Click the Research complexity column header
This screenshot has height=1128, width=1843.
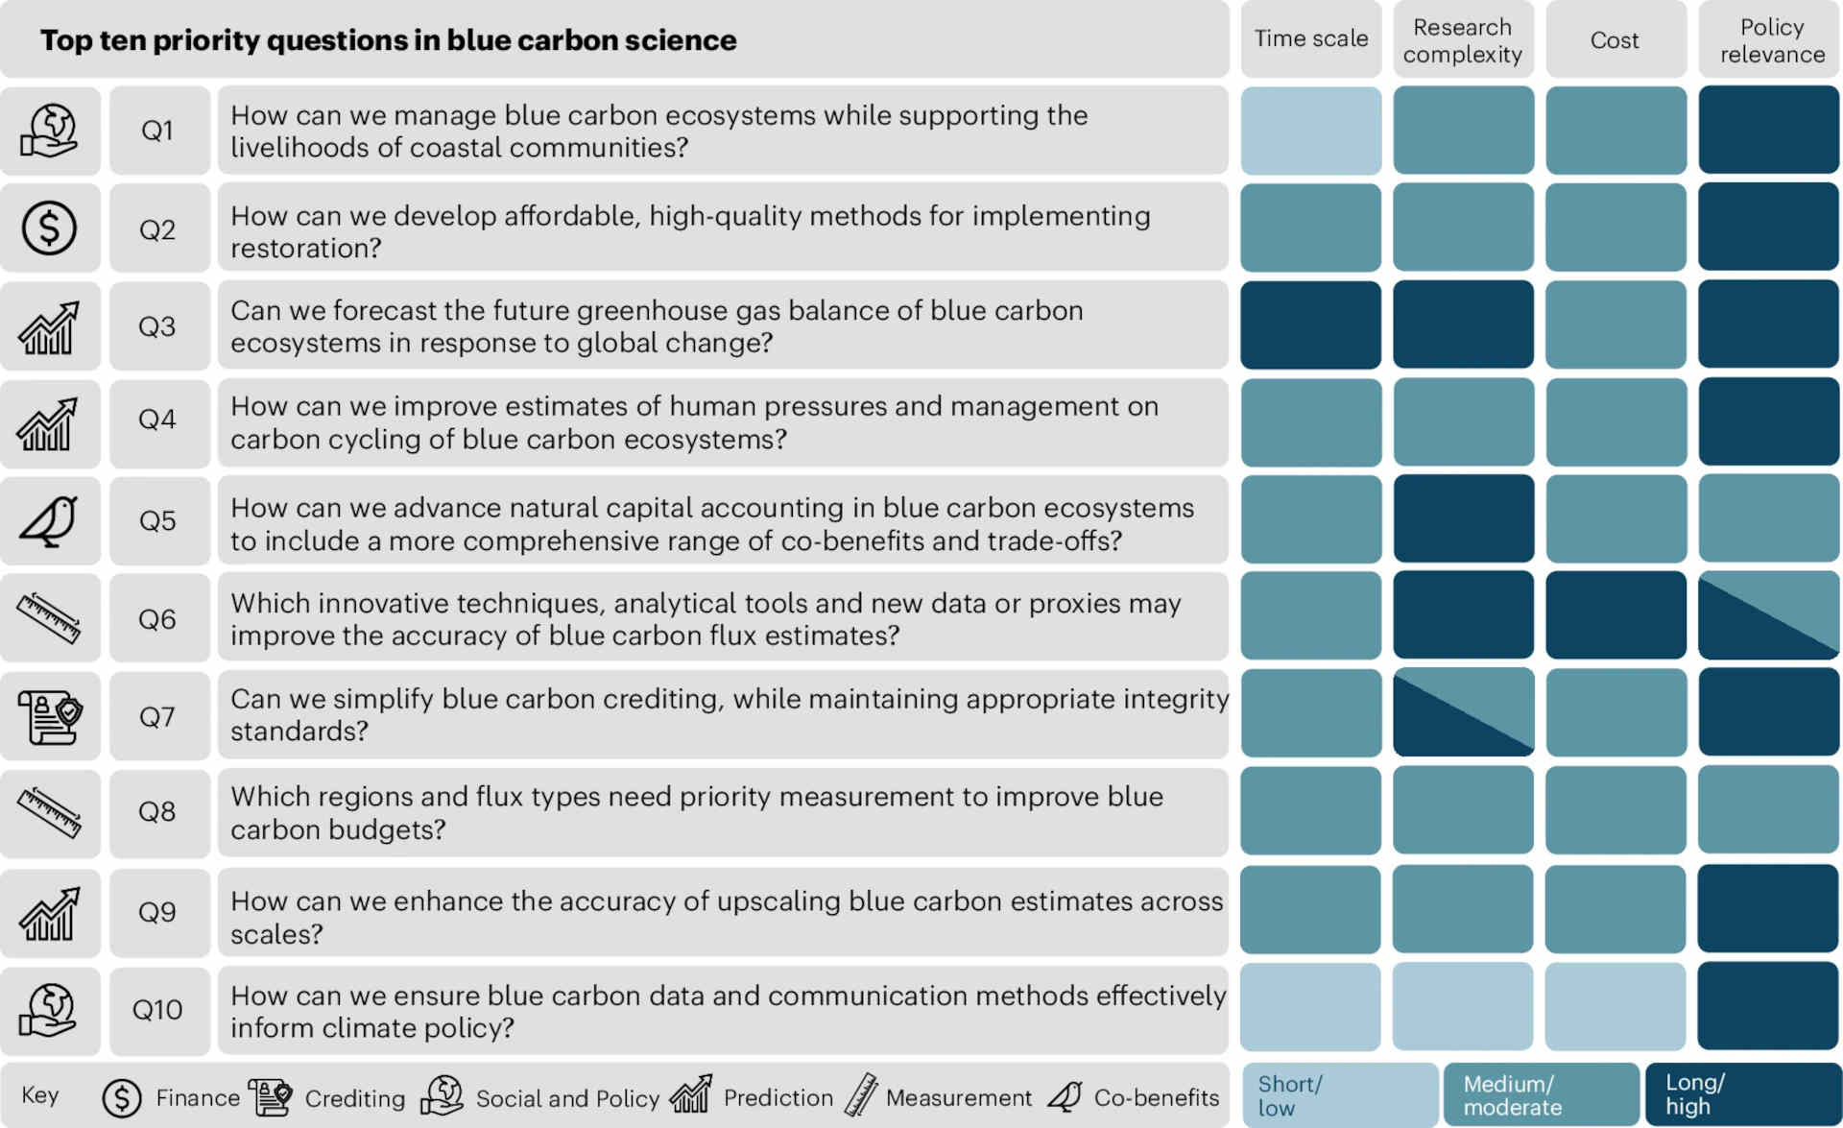tap(1464, 39)
